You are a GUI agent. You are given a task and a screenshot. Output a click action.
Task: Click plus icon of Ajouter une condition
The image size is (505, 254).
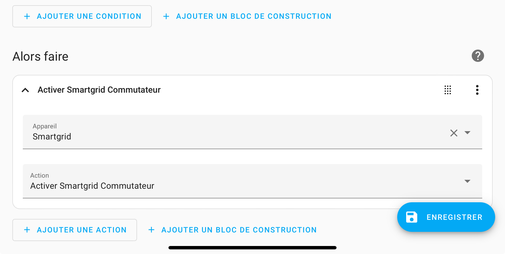27,16
